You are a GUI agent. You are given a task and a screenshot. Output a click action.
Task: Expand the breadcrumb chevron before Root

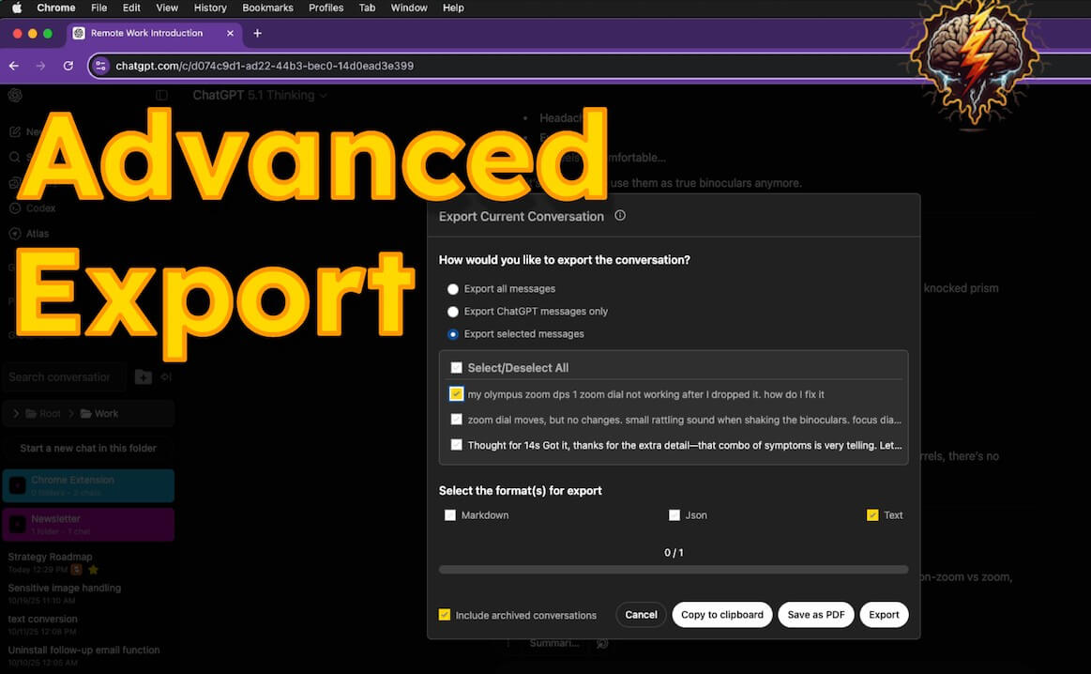pos(16,414)
